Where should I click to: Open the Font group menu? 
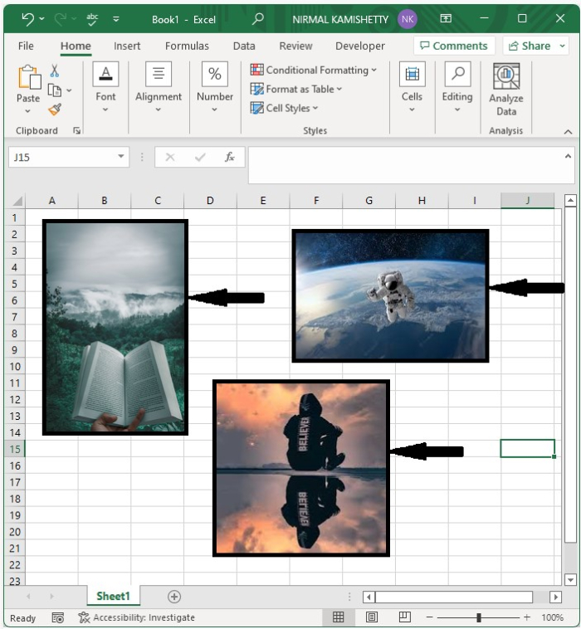tap(105, 86)
